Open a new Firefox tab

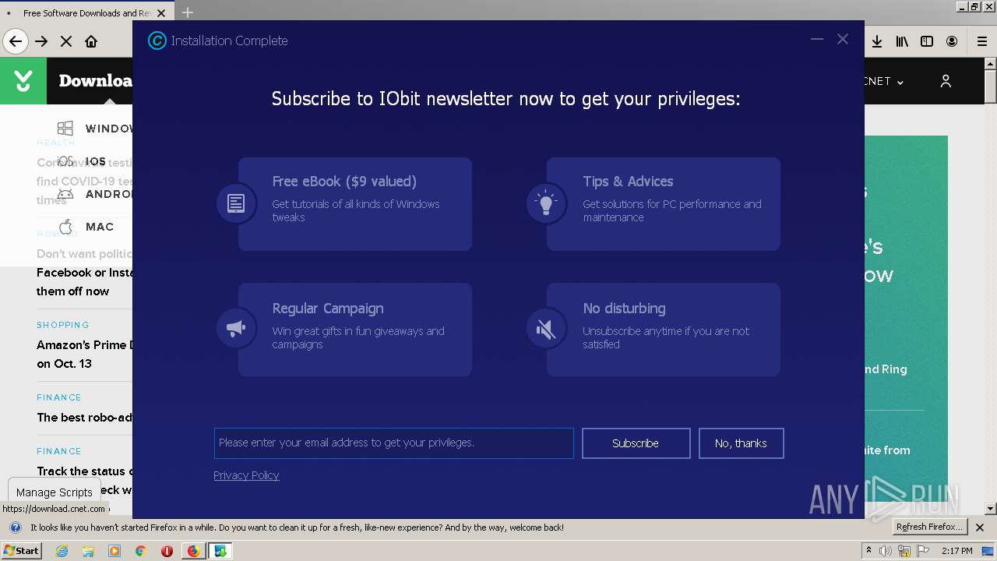[188, 12]
